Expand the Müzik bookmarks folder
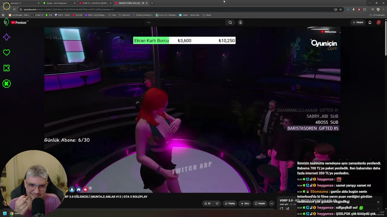This screenshot has height=217, width=387. click(207, 15)
